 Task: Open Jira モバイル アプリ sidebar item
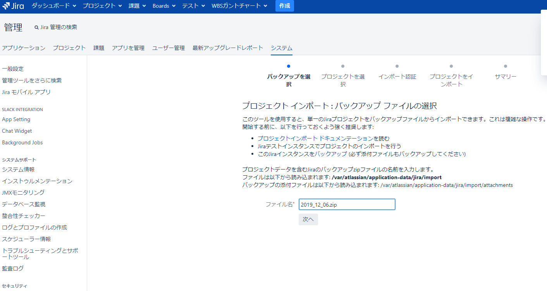(26, 92)
